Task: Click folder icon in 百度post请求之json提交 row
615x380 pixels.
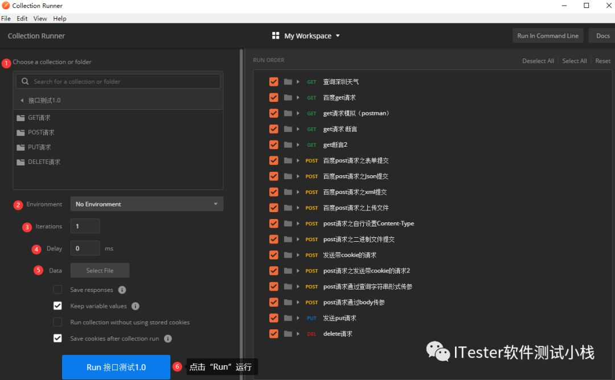Action: [288, 176]
